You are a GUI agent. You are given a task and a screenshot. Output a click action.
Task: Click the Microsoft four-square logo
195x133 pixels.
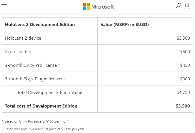pos(86,7)
